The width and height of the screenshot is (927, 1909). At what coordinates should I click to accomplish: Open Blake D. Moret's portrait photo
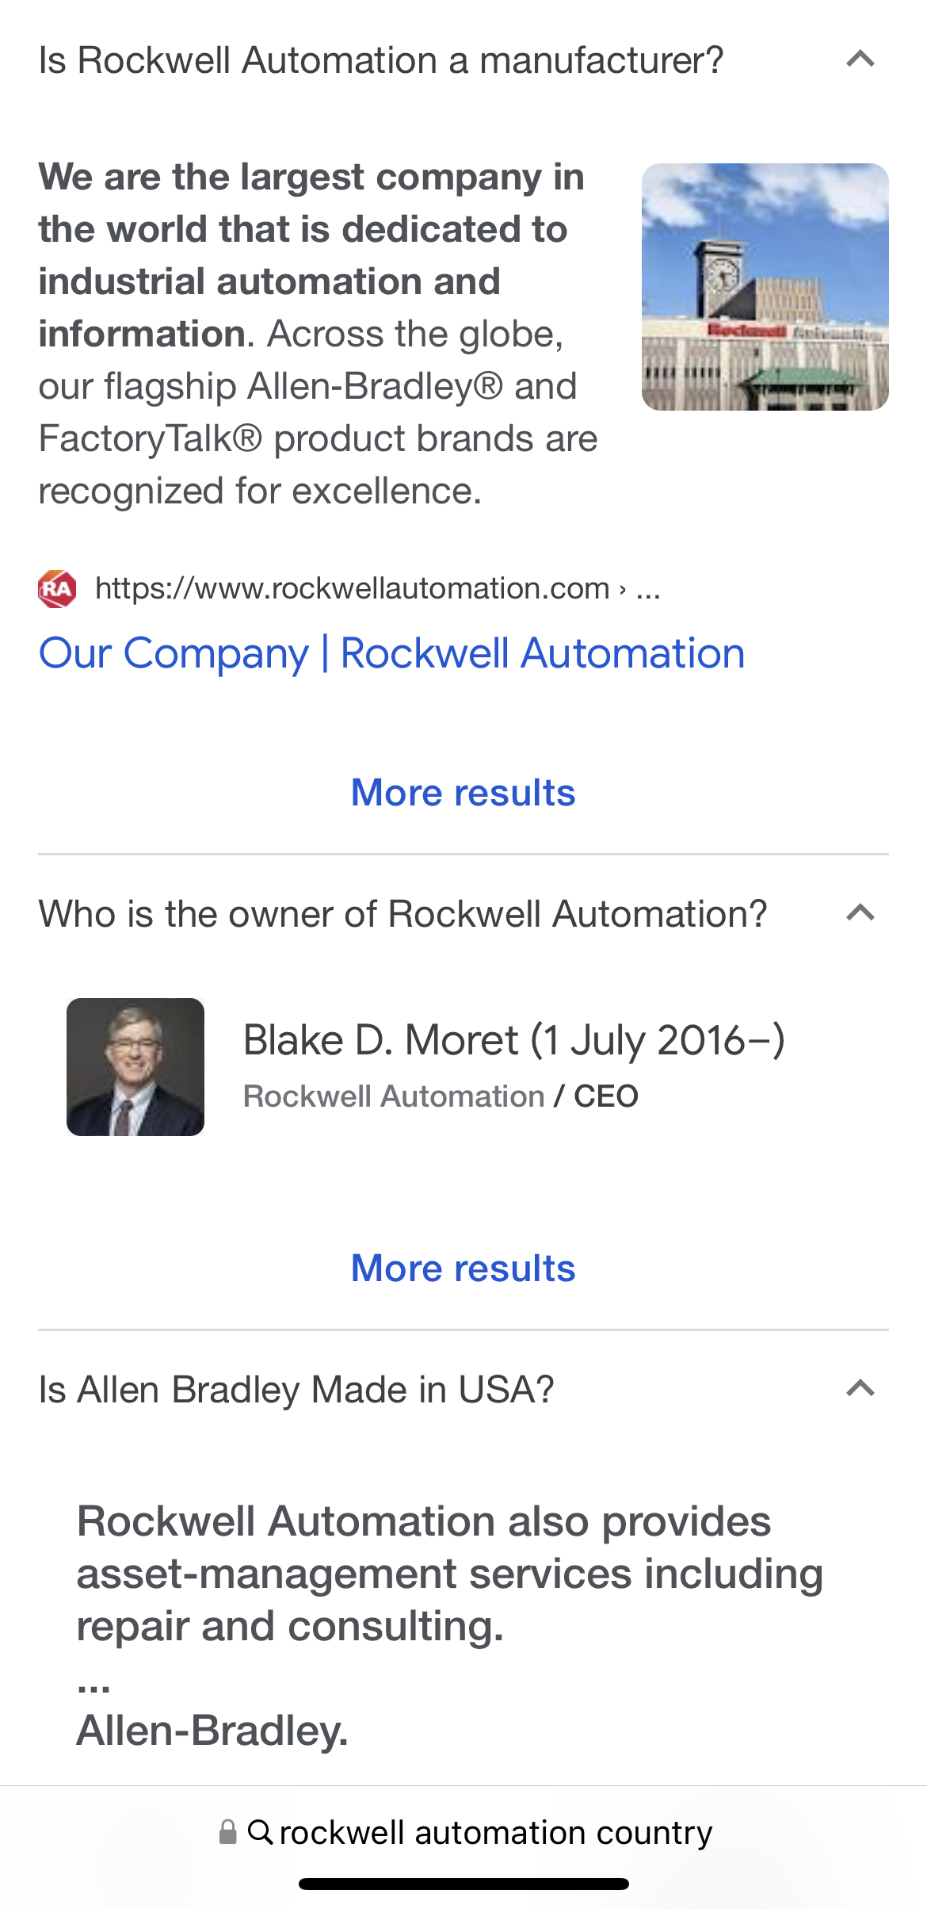coord(135,1067)
